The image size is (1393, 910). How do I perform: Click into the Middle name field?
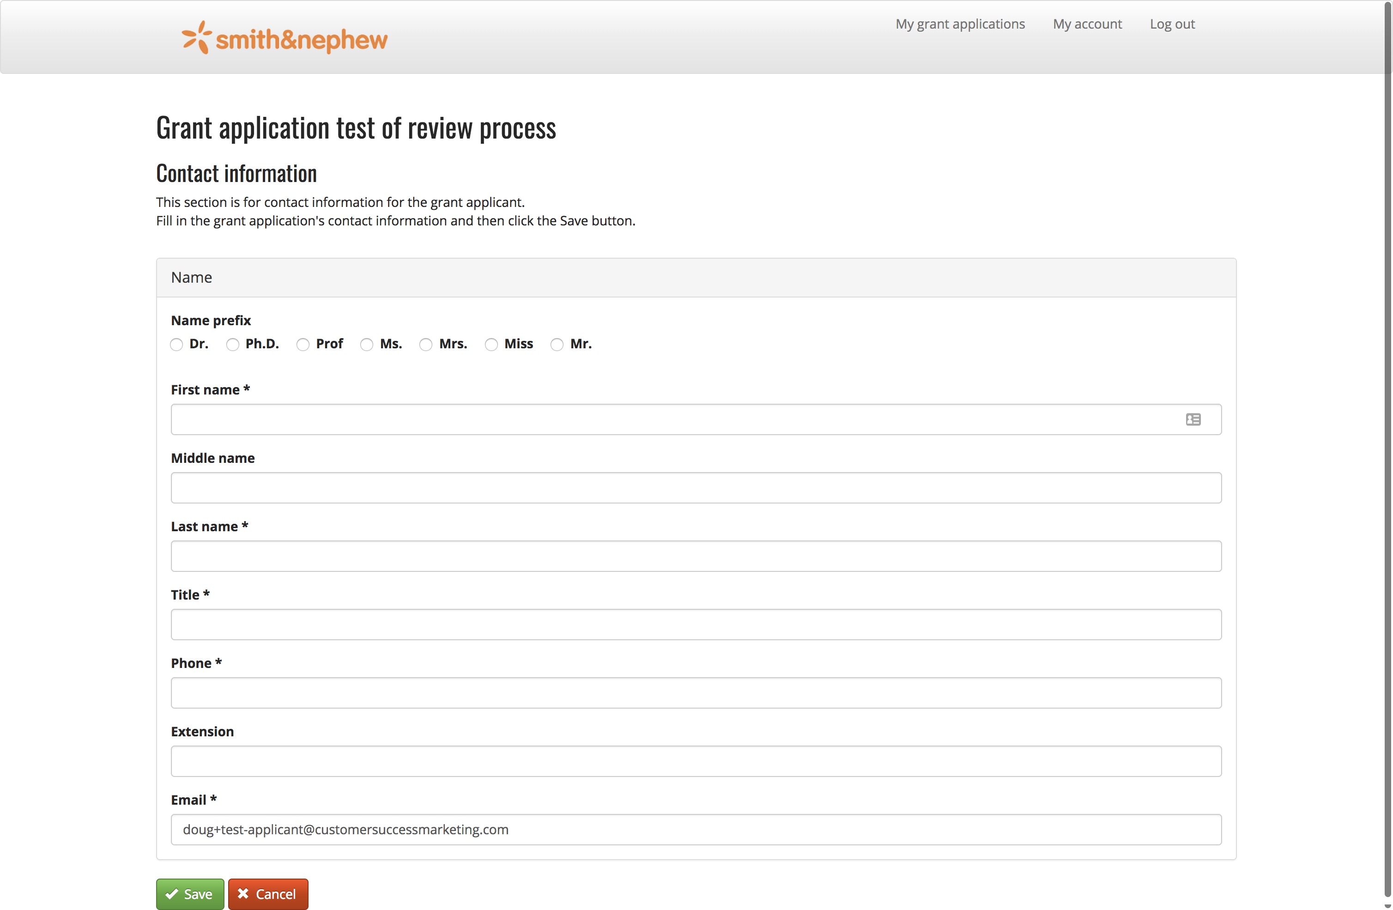[x=696, y=487]
